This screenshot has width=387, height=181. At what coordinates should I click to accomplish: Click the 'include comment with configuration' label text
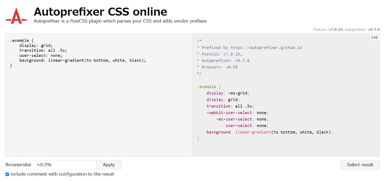[x=62, y=174]
